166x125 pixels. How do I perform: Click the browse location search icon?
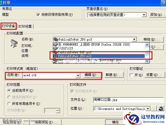point(161,108)
